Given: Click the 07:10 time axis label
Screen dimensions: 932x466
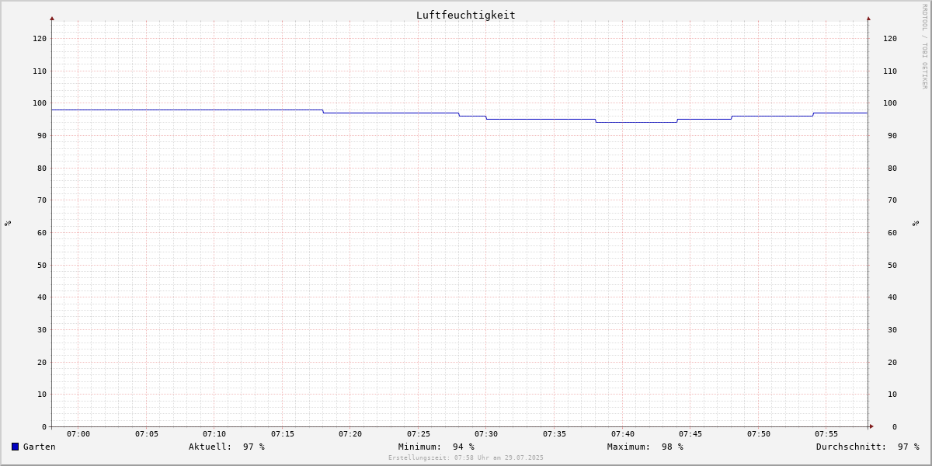Looking at the screenshot, I should click(x=214, y=434).
